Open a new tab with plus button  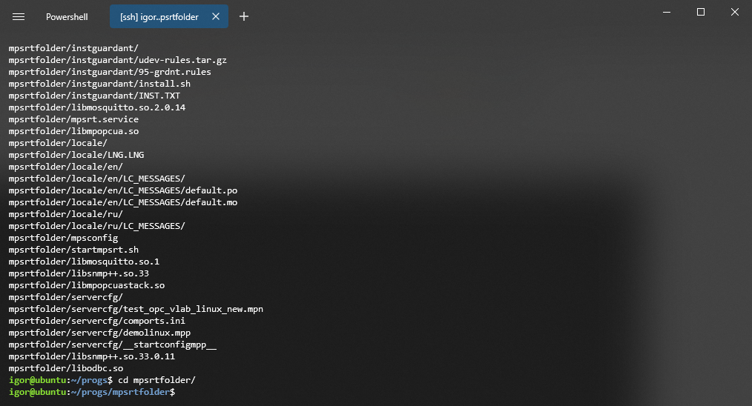point(244,17)
